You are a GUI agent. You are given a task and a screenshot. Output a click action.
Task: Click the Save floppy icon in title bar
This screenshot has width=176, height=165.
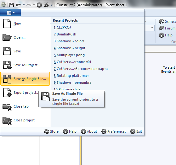12,5
